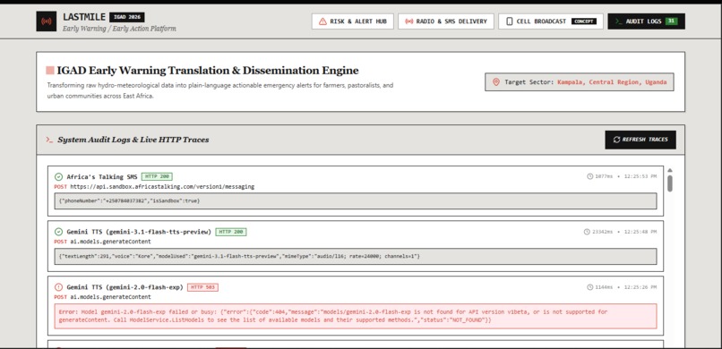Image resolution: width=722 pixels, height=349 pixels.
Task: Click the System Audit Logs & Live HTTP Traces heading
Action: (x=133, y=140)
